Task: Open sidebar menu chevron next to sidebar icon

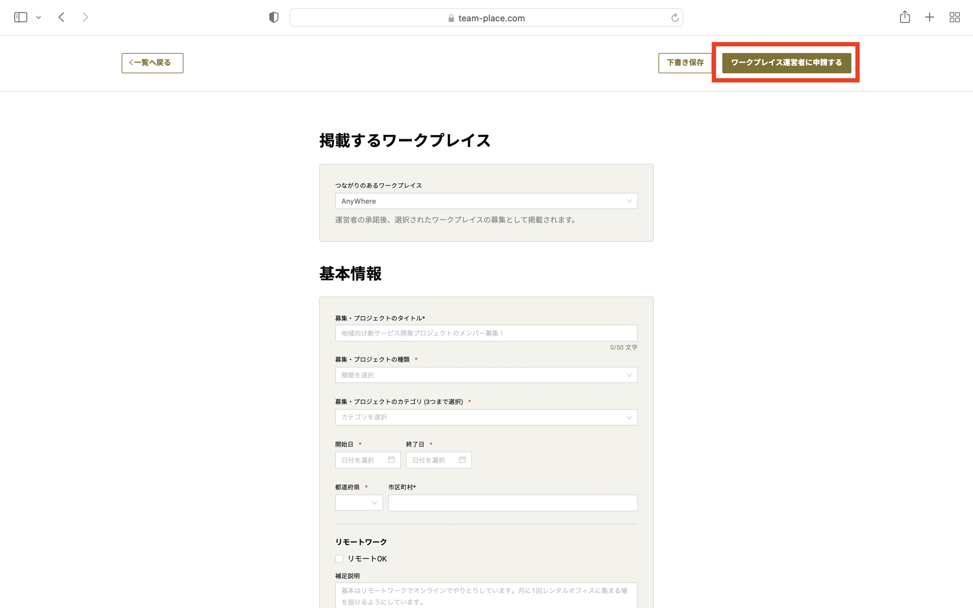Action: point(39,17)
